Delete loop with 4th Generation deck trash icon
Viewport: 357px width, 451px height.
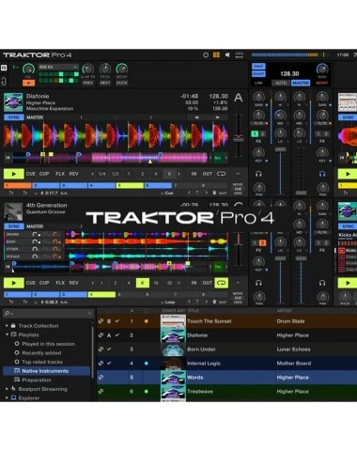point(214,302)
